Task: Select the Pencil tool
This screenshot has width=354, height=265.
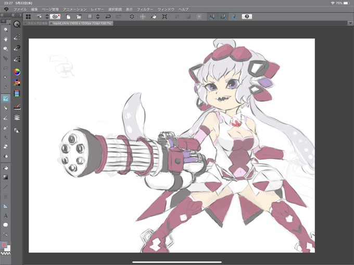Action: 6,108
